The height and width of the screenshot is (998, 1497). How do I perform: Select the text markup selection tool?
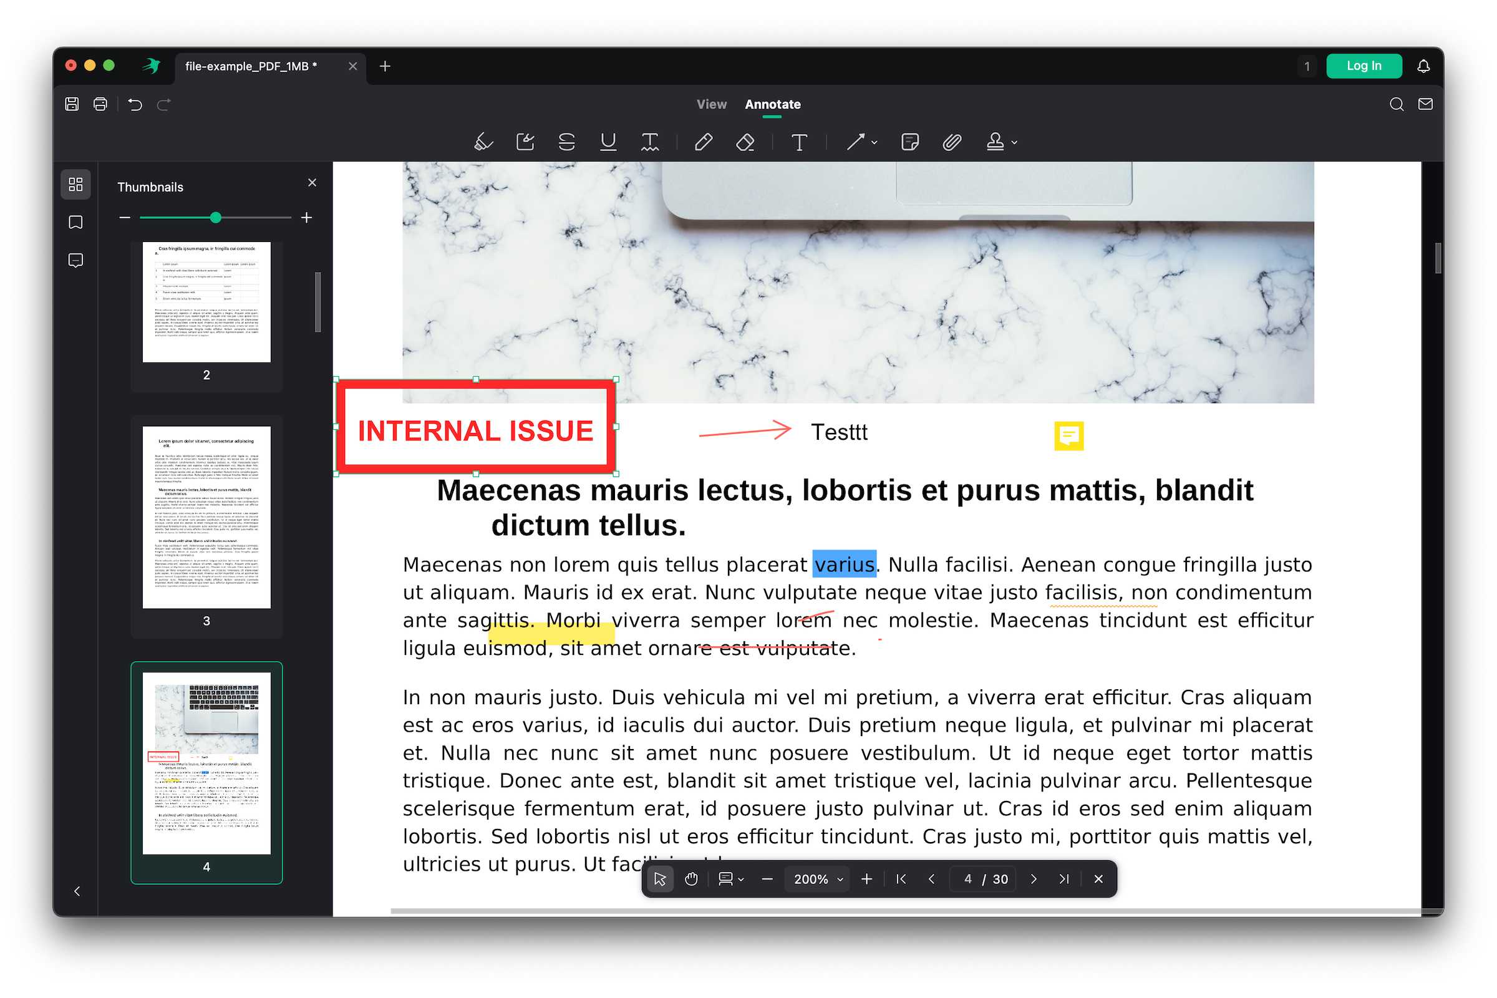click(x=525, y=142)
